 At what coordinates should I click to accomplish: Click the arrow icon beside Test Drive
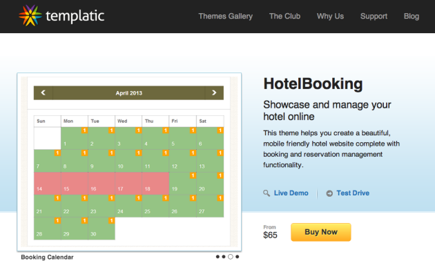coord(329,193)
